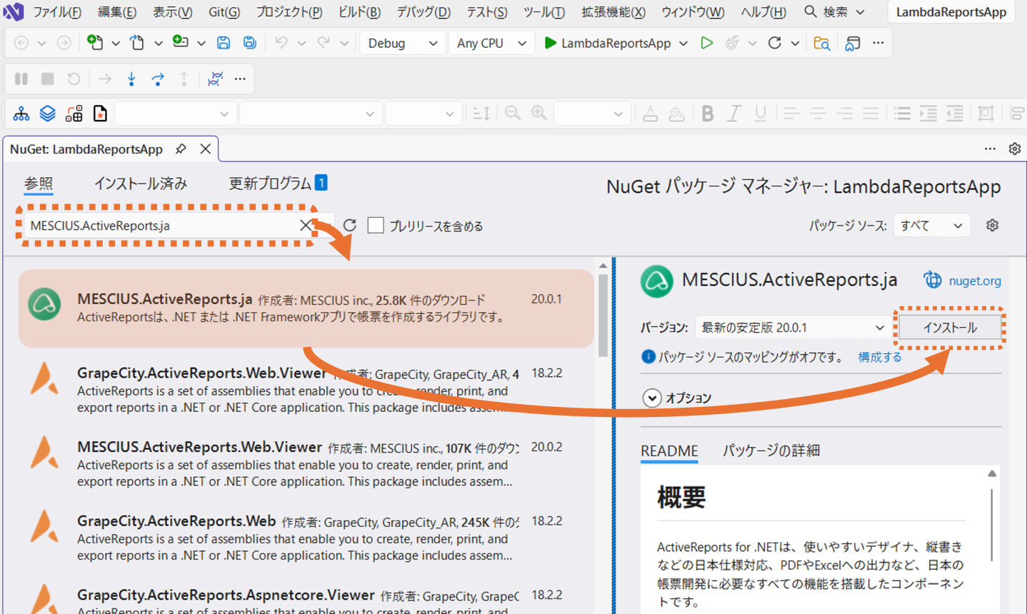Select MESCIUS.ActiveReports.Web.Viewer package 20.0.2
This screenshot has width=1027, height=614.
[x=306, y=464]
